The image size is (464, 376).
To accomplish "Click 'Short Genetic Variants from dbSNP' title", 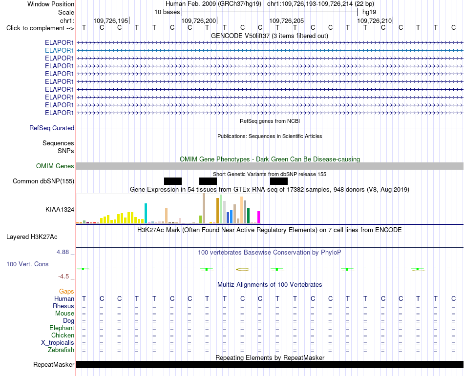I will coord(270,174).
